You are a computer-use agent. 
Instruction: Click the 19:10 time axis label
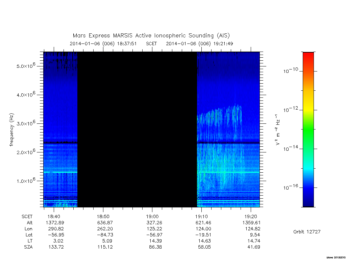201,217
